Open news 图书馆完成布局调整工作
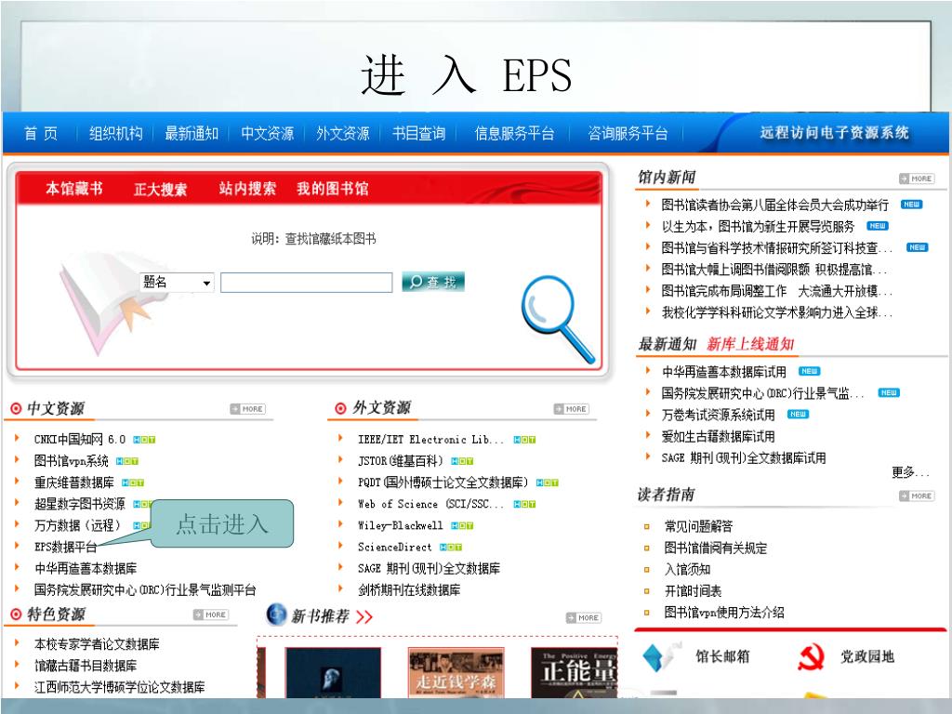 tap(777, 291)
